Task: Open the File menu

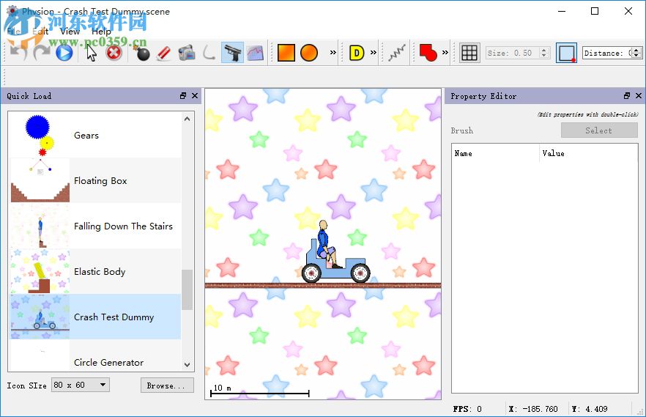Action: coord(14,32)
